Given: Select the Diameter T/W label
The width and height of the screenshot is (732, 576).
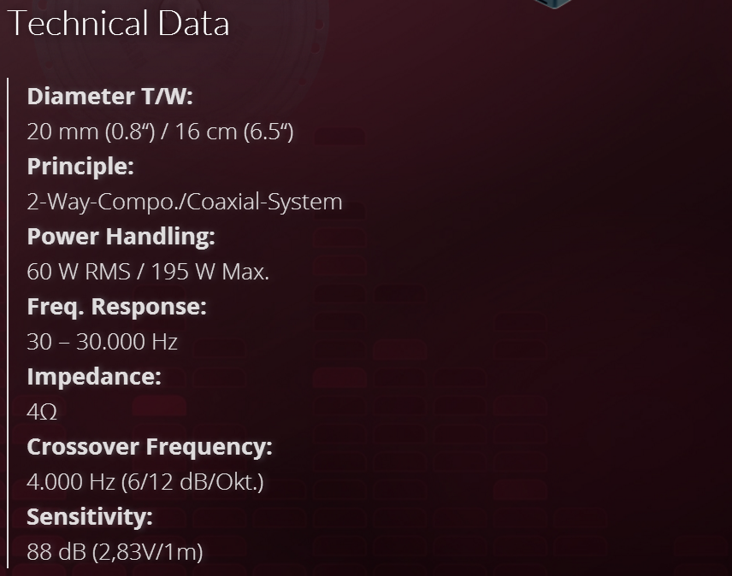Looking at the screenshot, I should (x=110, y=97).
